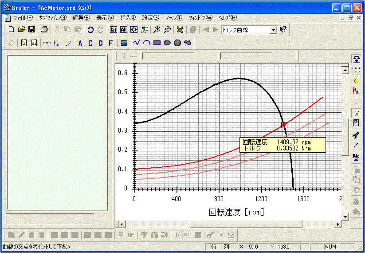
Task: Click the horizontal scrollbar thumb
Action: click(x=246, y=224)
